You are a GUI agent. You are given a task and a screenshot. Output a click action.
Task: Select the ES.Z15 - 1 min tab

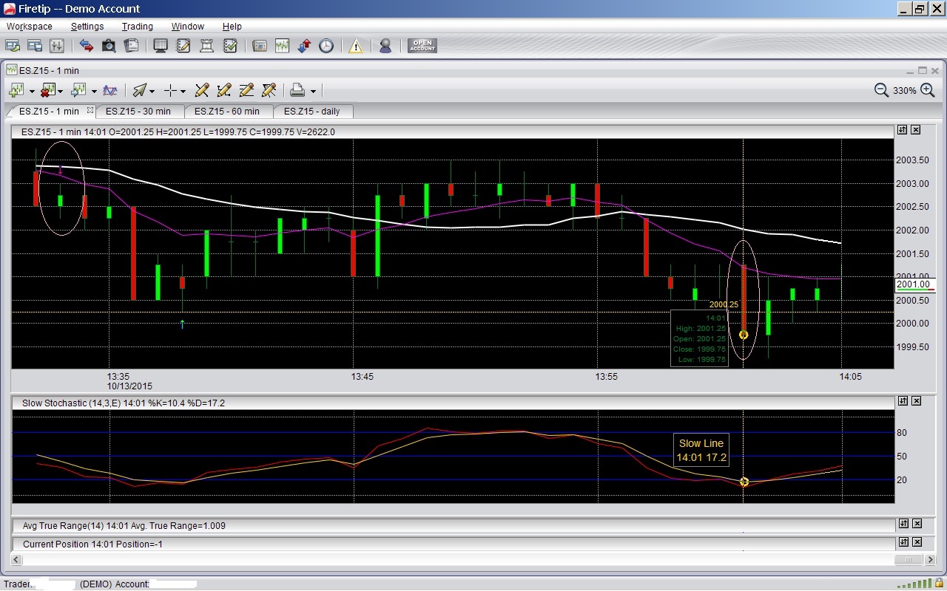pos(49,112)
